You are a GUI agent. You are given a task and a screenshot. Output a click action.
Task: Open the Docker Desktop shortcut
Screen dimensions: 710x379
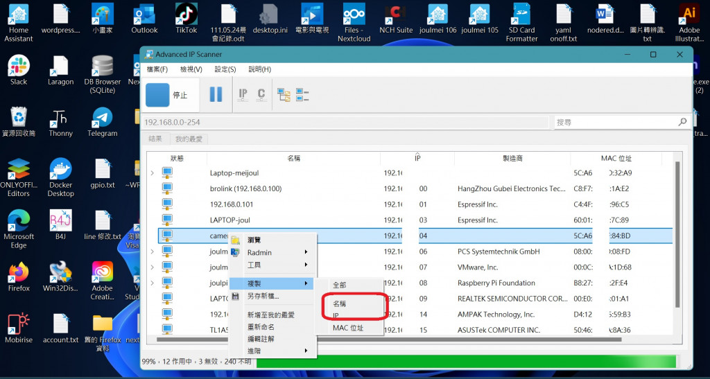(61, 178)
